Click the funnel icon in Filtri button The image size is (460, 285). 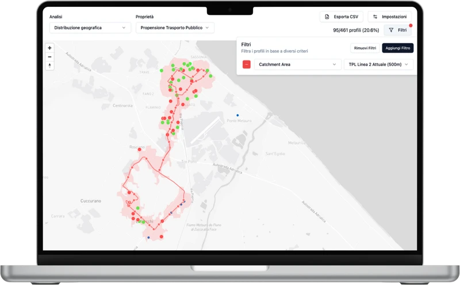(x=391, y=30)
